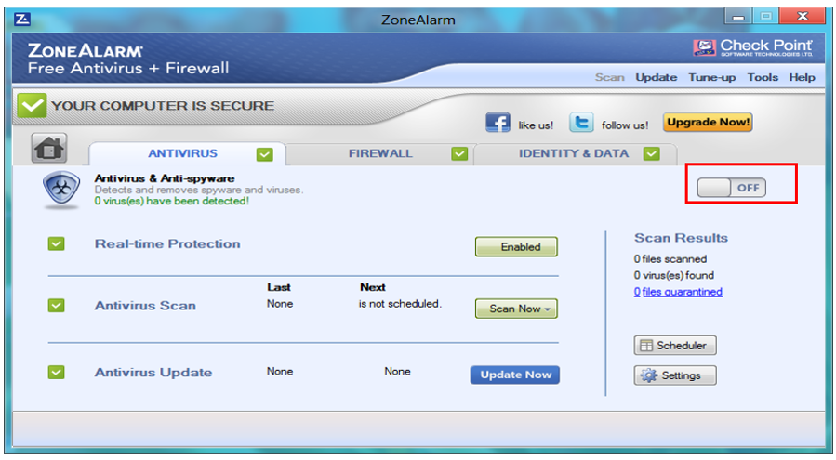Toggle the Antivirus OFF switch
This screenshot has height=460, width=836.
731,188
